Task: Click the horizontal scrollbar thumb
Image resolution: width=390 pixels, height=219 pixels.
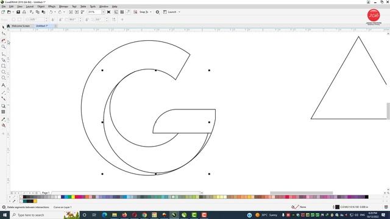Action: click(302, 193)
